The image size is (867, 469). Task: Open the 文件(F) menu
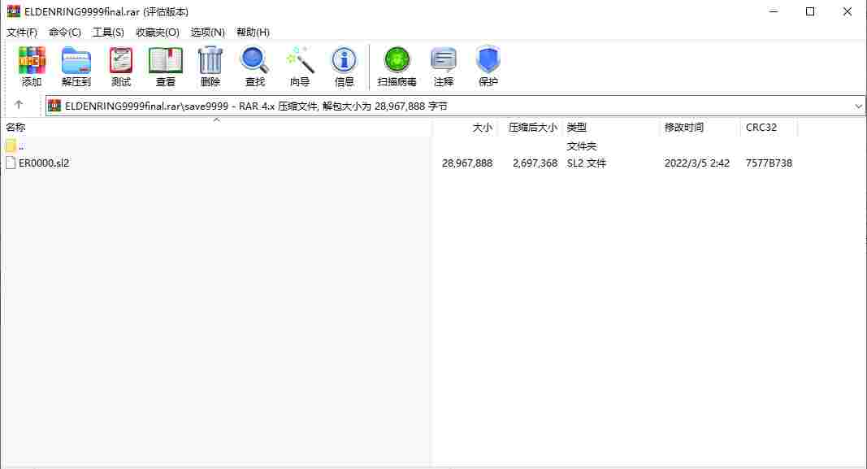(x=22, y=32)
